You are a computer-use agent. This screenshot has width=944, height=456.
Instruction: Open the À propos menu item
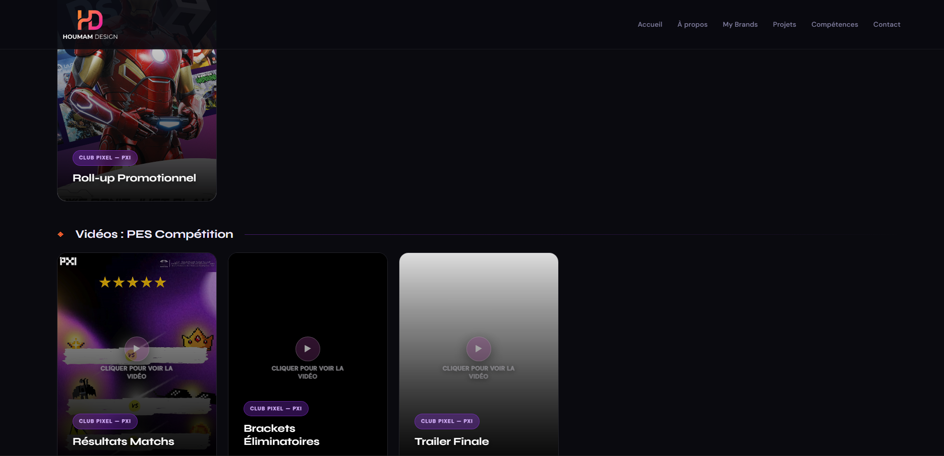pyautogui.click(x=692, y=24)
